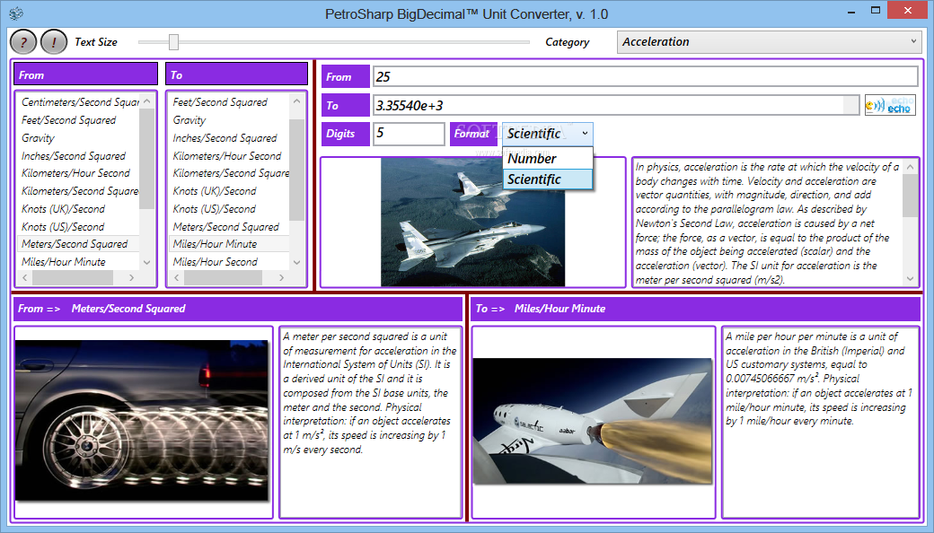Screen dimensions: 934x533
Task: Click the Category label
Action: tap(567, 41)
